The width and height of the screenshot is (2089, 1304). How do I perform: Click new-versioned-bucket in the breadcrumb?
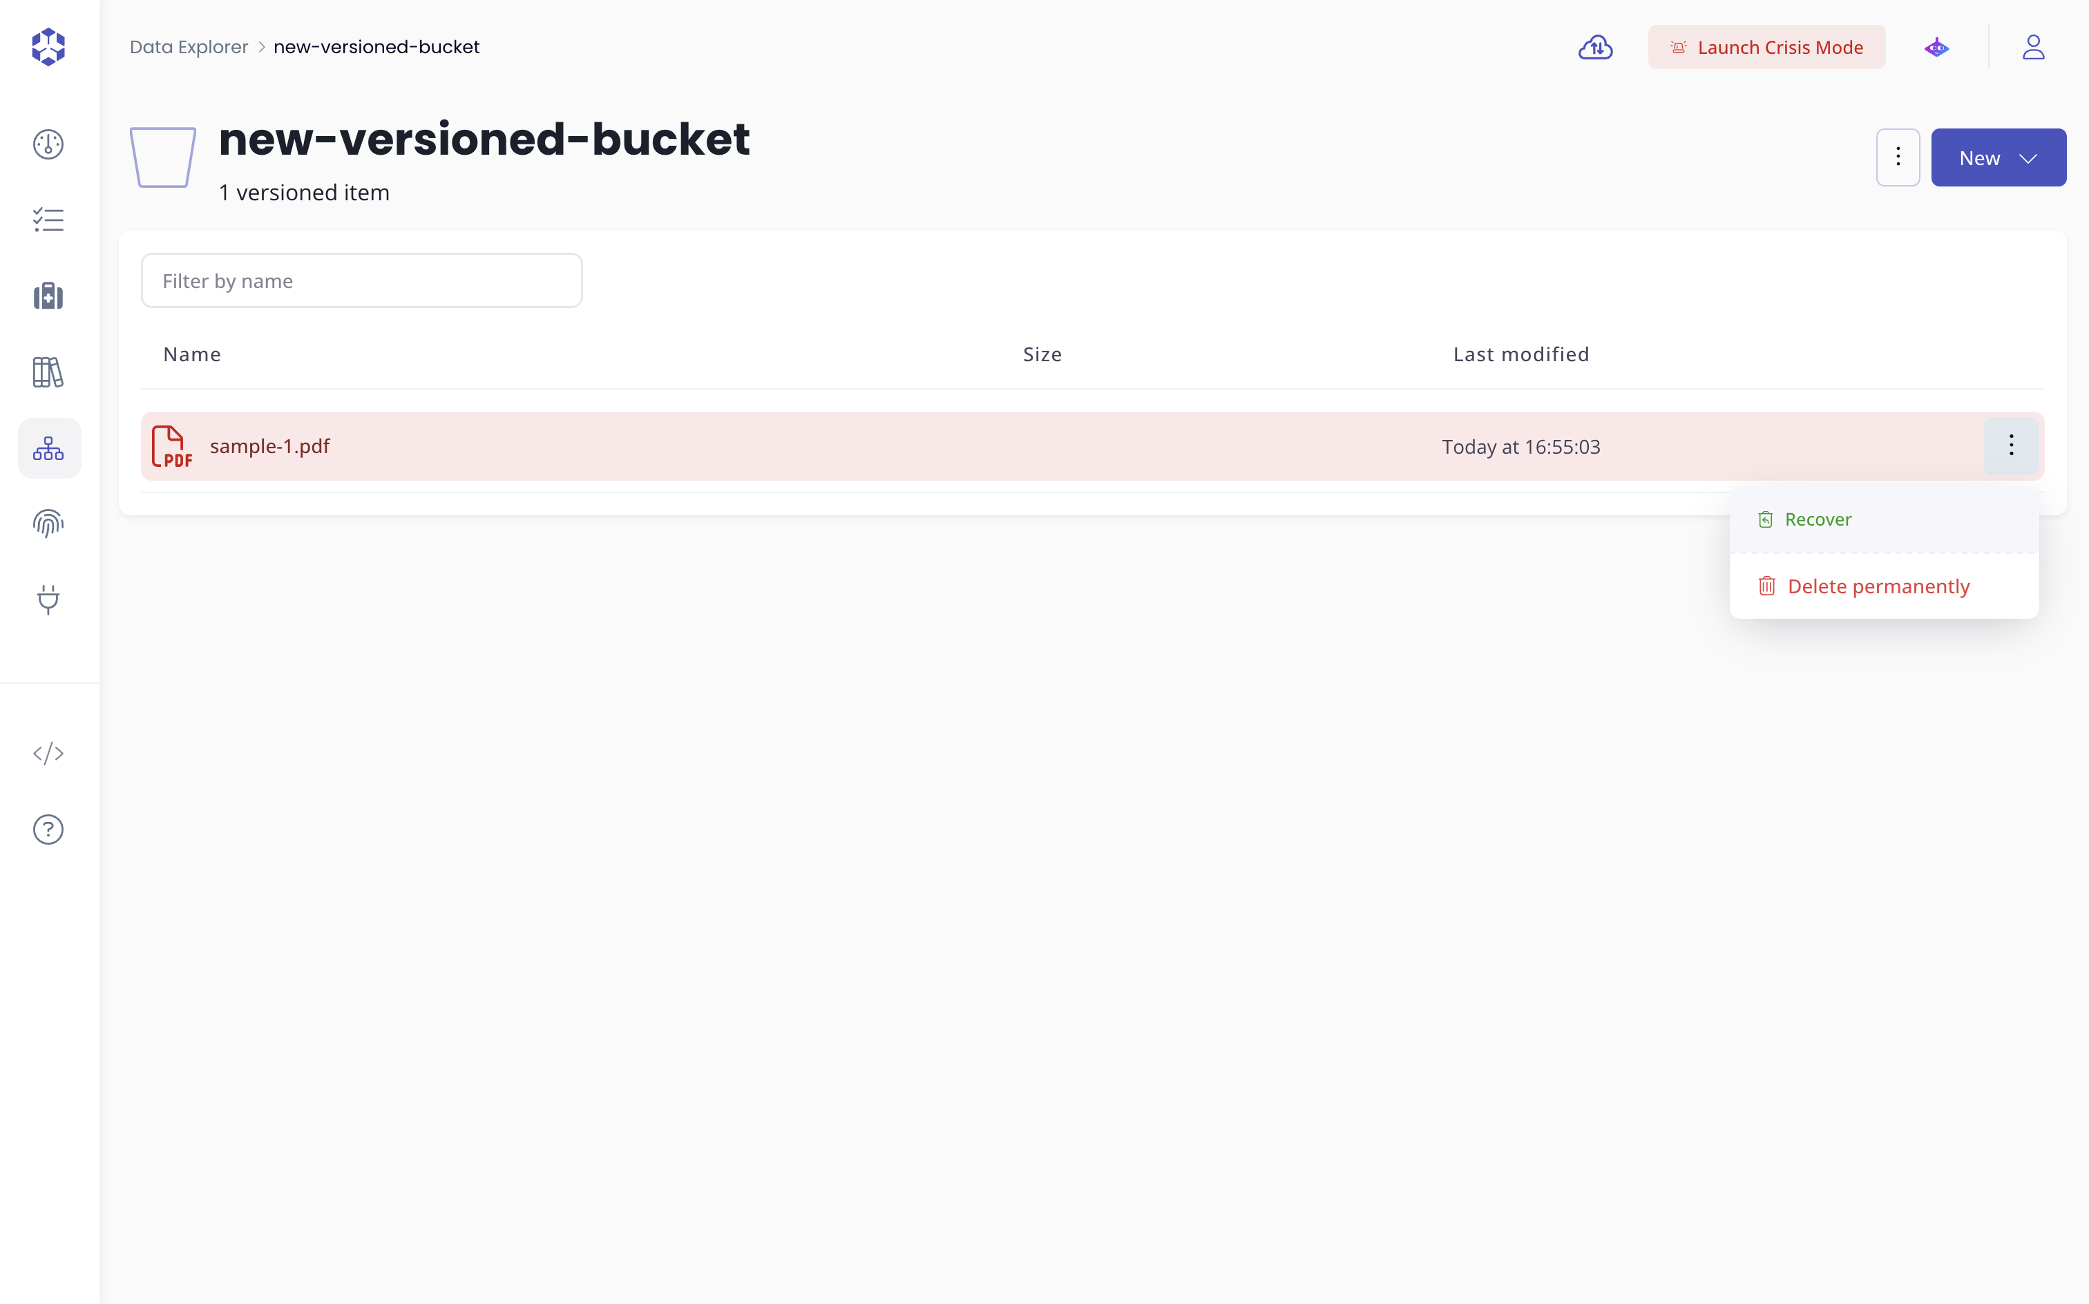(376, 48)
